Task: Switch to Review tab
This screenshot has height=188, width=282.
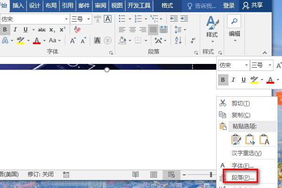Action: [101, 5]
